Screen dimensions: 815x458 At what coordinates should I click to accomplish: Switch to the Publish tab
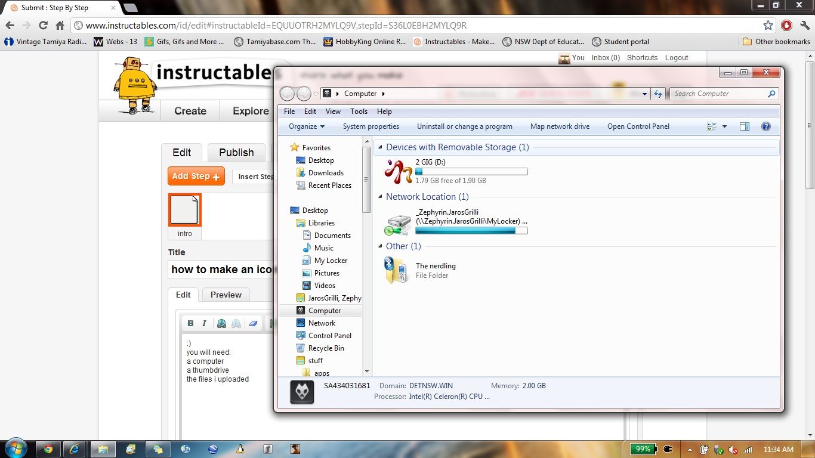pyautogui.click(x=236, y=153)
